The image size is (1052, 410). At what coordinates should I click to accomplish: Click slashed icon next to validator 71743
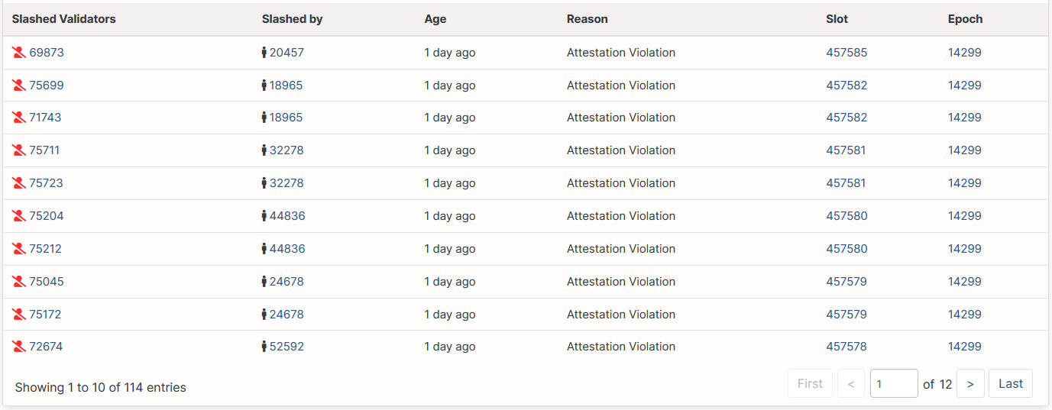19,118
